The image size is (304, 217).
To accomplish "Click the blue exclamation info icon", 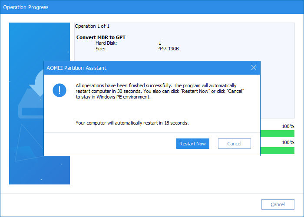I will [59, 90].
